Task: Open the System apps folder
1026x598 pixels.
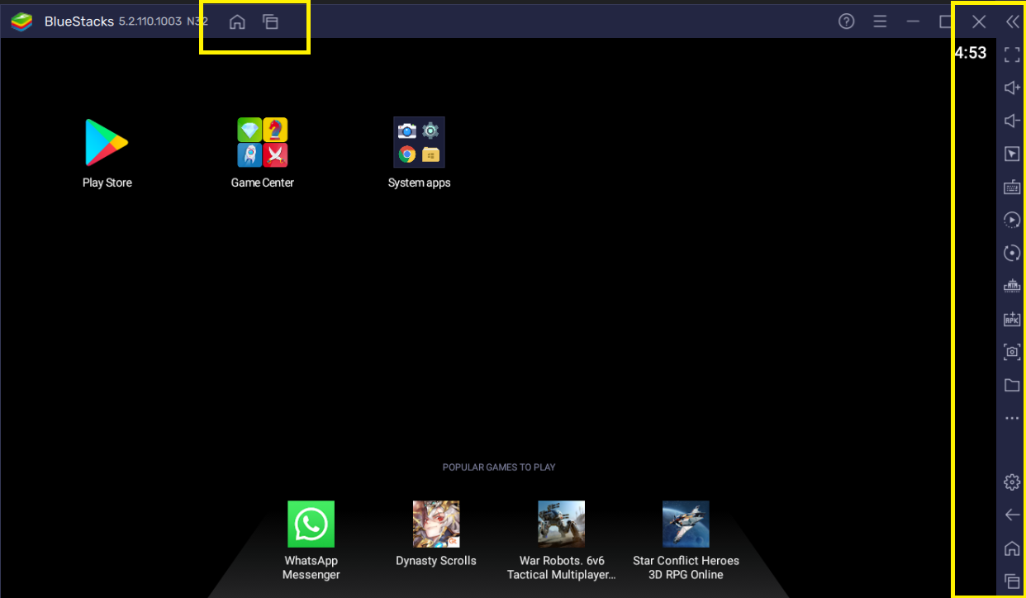Action: 419,143
